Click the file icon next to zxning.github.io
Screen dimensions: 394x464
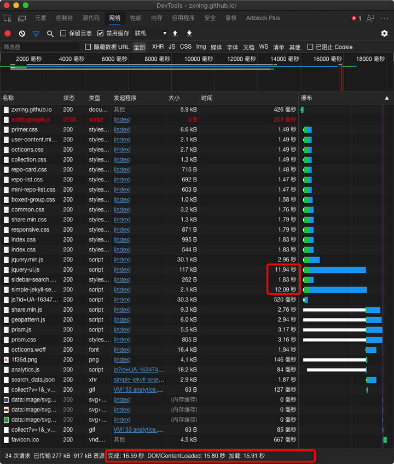pos(6,110)
